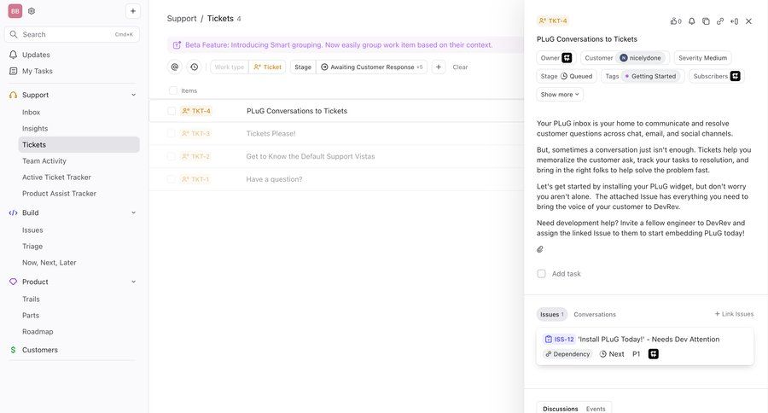
Task: Open Active Ticket Tracker
Action: click(x=56, y=177)
